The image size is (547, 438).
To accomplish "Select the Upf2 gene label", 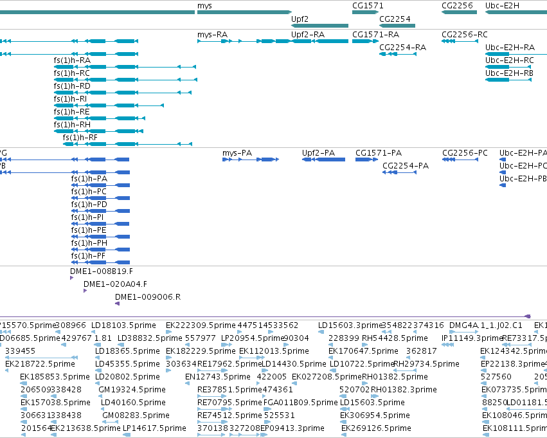I will pyautogui.click(x=300, y=19).
